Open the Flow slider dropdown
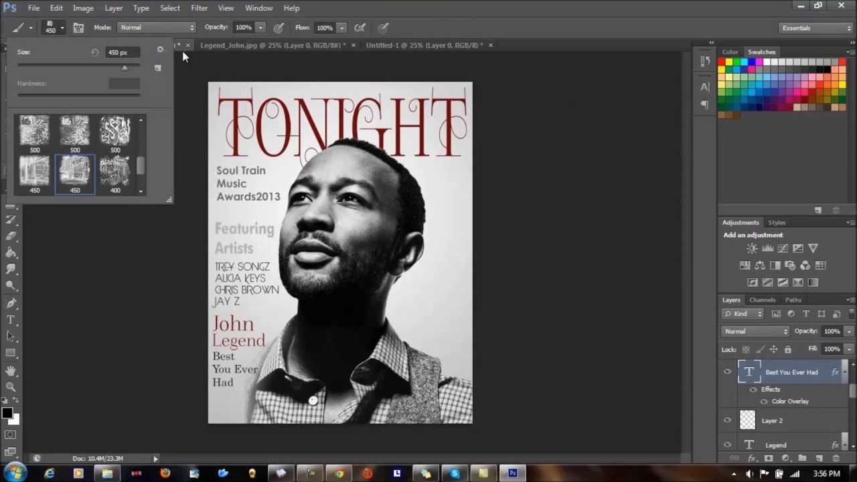 [x=341, y=27]
